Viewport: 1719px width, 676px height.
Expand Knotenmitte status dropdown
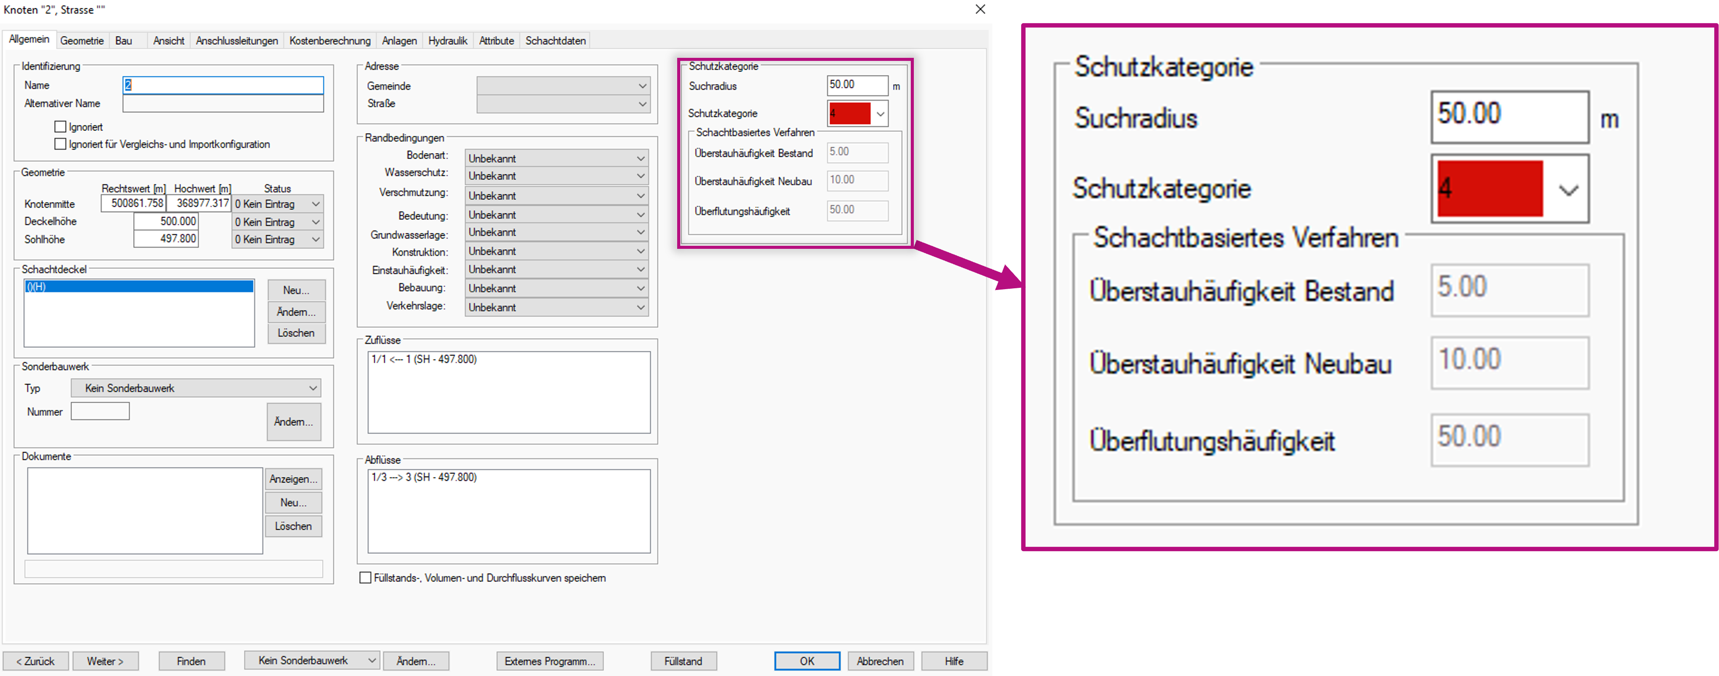pos(316,204)
